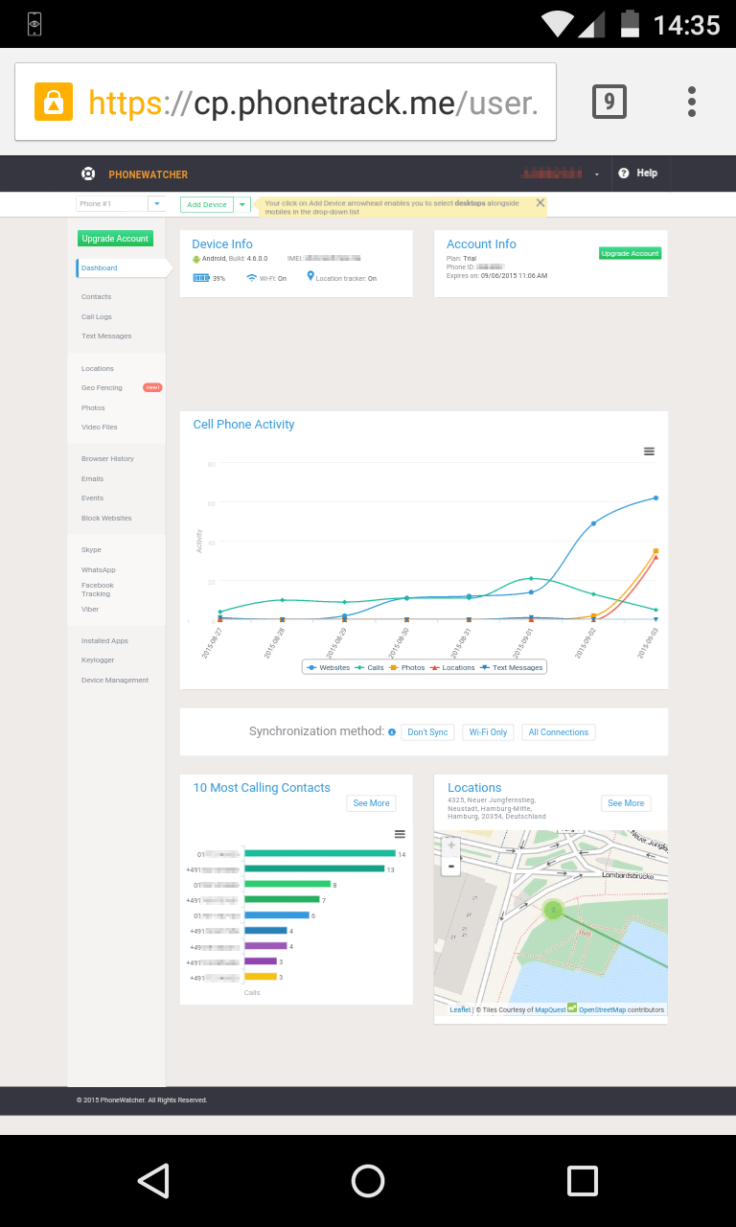Open Facebook Tracking in sidebar
The image size is (736, 1227).
pos(98,590)
